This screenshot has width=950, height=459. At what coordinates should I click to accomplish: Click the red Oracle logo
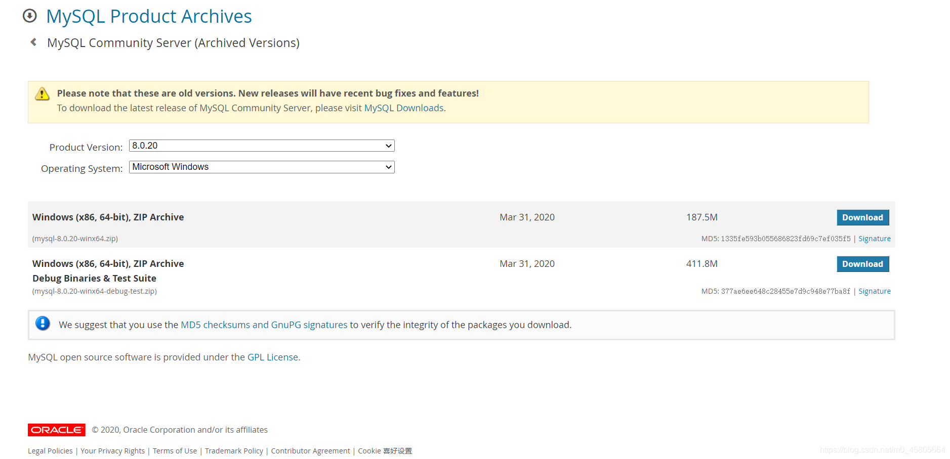point(57,430)
